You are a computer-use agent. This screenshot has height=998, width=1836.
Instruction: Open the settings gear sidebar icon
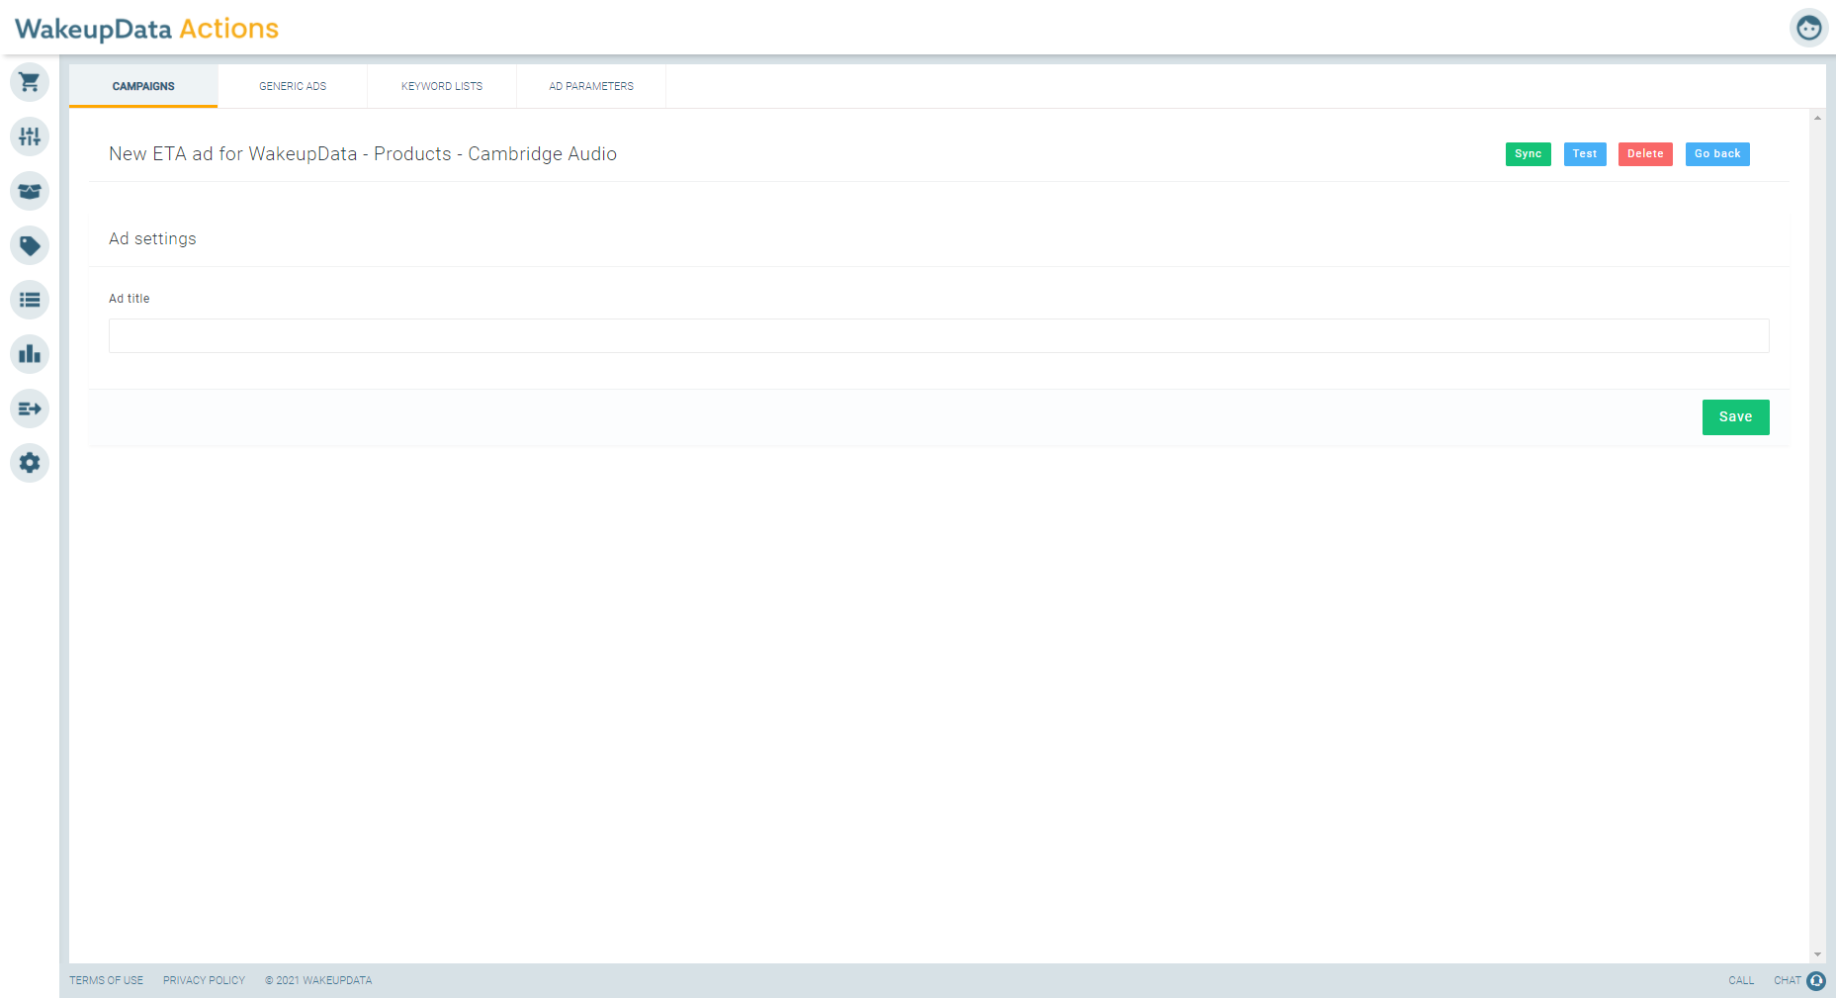pyautogui.click(x=30, y=463)
